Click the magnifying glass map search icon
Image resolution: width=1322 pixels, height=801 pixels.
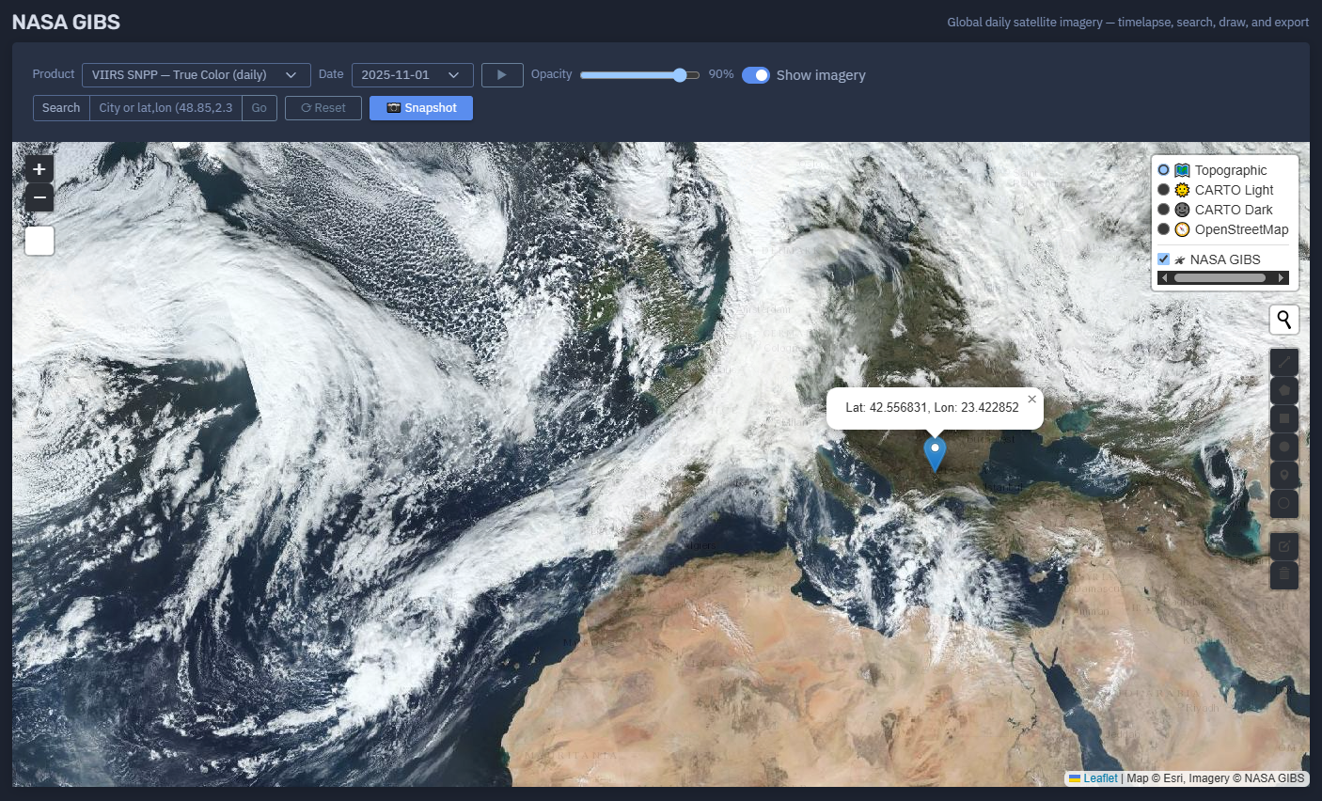[x=1284, y=321]
